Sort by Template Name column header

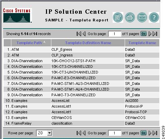coord(142,43)
